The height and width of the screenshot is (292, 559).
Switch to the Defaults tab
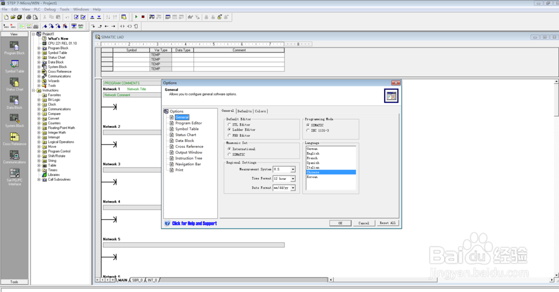click(245, 111)
